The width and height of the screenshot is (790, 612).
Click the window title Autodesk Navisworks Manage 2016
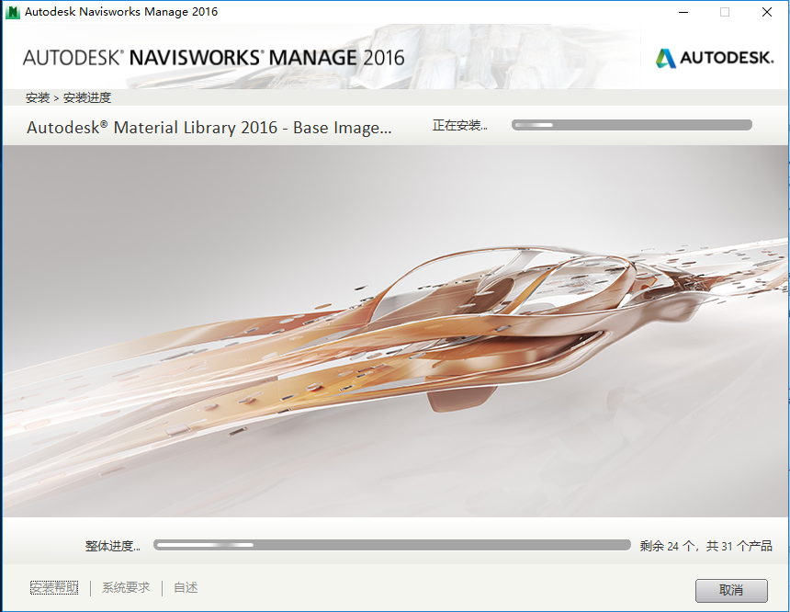(x=121, y=12)
